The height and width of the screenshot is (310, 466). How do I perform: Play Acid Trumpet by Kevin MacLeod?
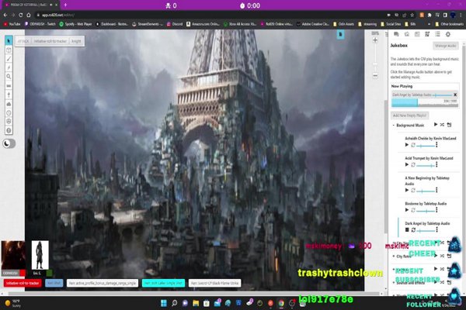pos(407,164)
